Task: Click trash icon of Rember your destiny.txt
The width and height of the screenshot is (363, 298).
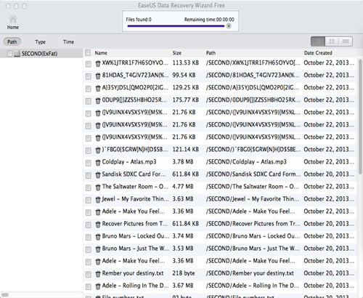Action: pyautogui.click(x=98, y=274)
